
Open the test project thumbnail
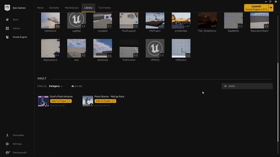(77, 48)
